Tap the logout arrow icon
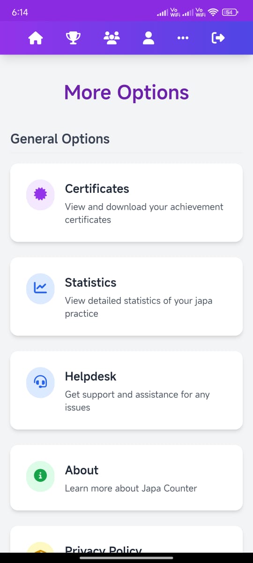 [218, 38]
